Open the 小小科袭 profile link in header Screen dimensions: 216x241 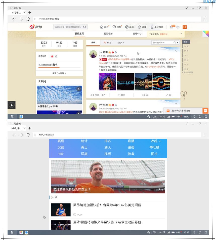point(157,27)
